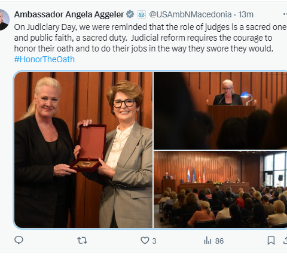The width and height of the screenshot is (287, 258).
Task: Like the tweet with the heart icon
Action: (x=145, y=241)
